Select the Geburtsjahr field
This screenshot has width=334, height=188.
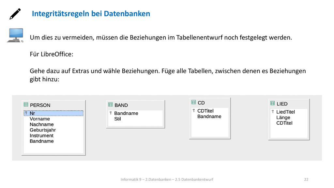pyautogui.click(x=43, y=130)
